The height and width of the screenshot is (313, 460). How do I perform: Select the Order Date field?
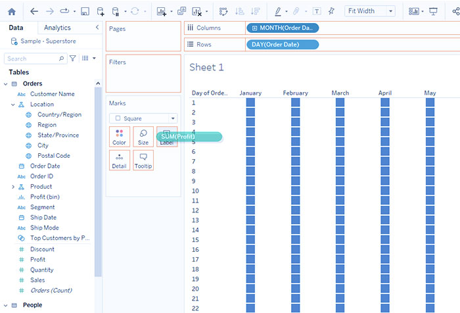(x=45, y=166)
